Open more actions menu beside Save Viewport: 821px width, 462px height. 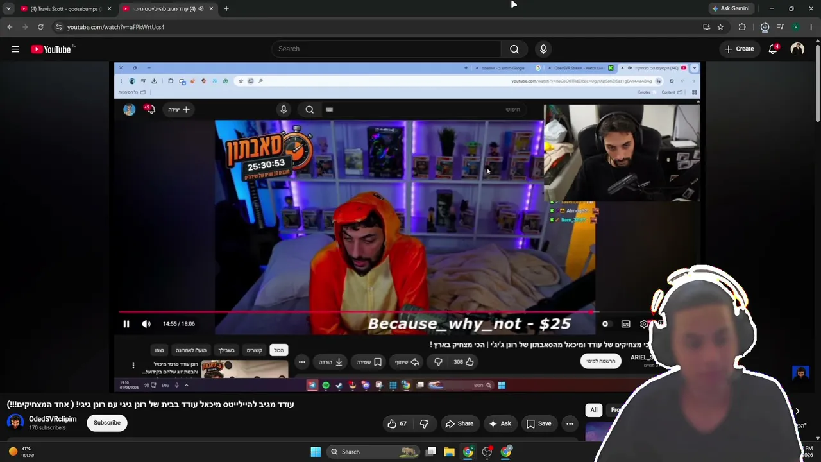pos(570,424)
